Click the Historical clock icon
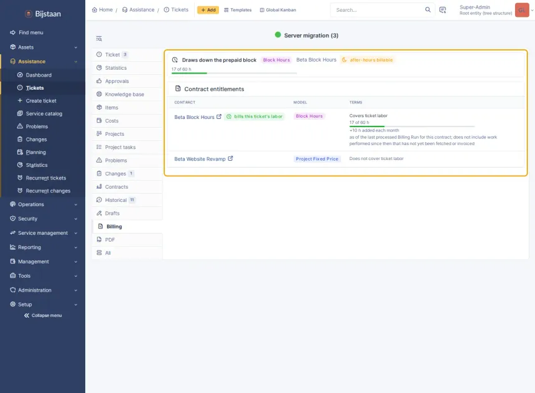The image size is (535, 393). pyautogui.click(x=100, y=200)
